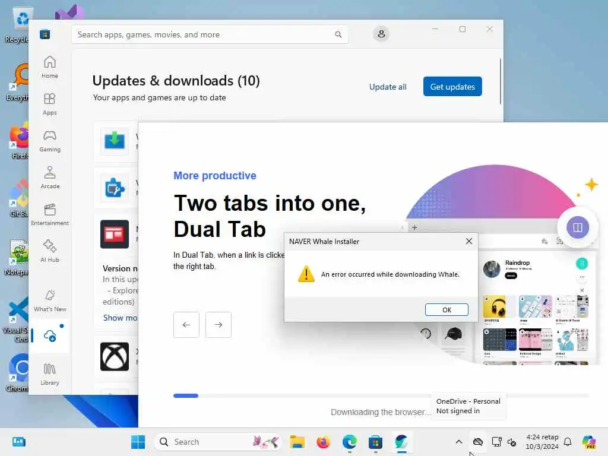The image size is (608, 456).
Task: Open the Microsoft Store account profile icon
Action: point(381,34)
